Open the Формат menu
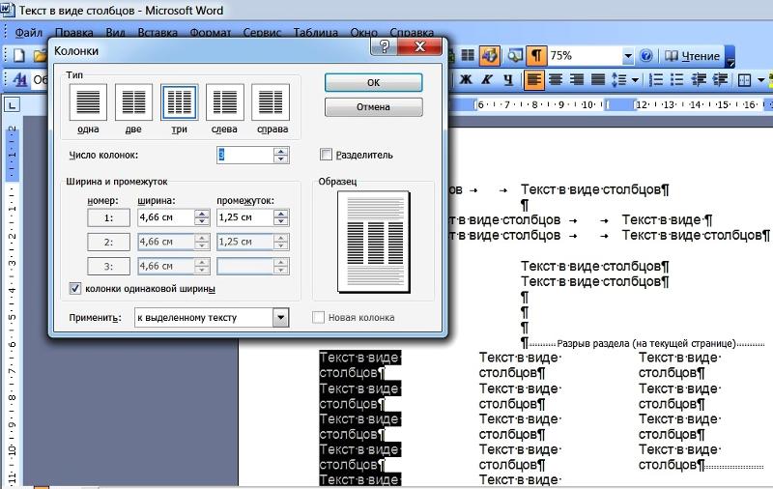Viewport: 773px width, 489px height. pyautogui.click(x=211, y=33)
